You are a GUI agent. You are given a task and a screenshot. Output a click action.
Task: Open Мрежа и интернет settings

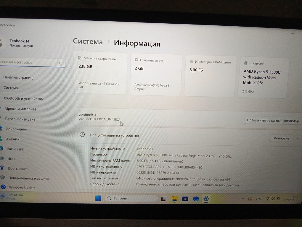[20, 109]
